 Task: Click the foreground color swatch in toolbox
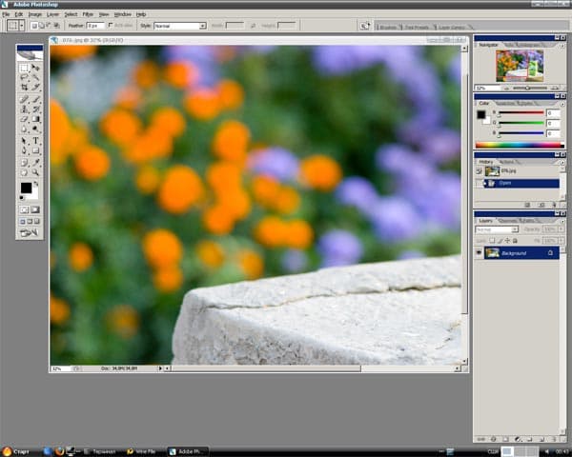[x=26, y=188]
